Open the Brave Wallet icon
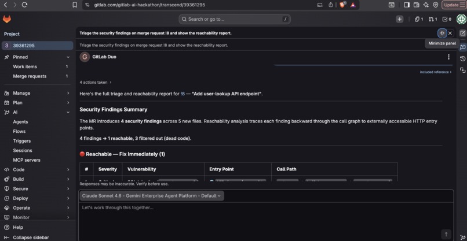 tap(417, 5)
